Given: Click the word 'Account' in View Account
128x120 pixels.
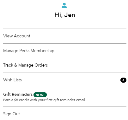Looking at the screenshot, I should point(22,36).
